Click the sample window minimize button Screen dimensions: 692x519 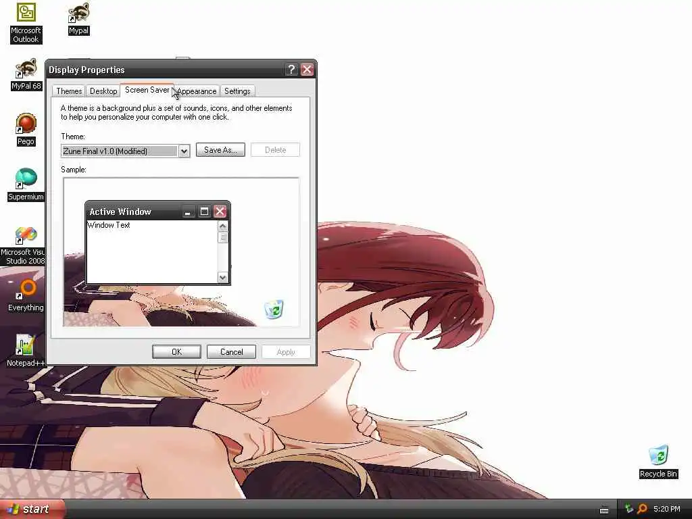[x=188, y=212]
